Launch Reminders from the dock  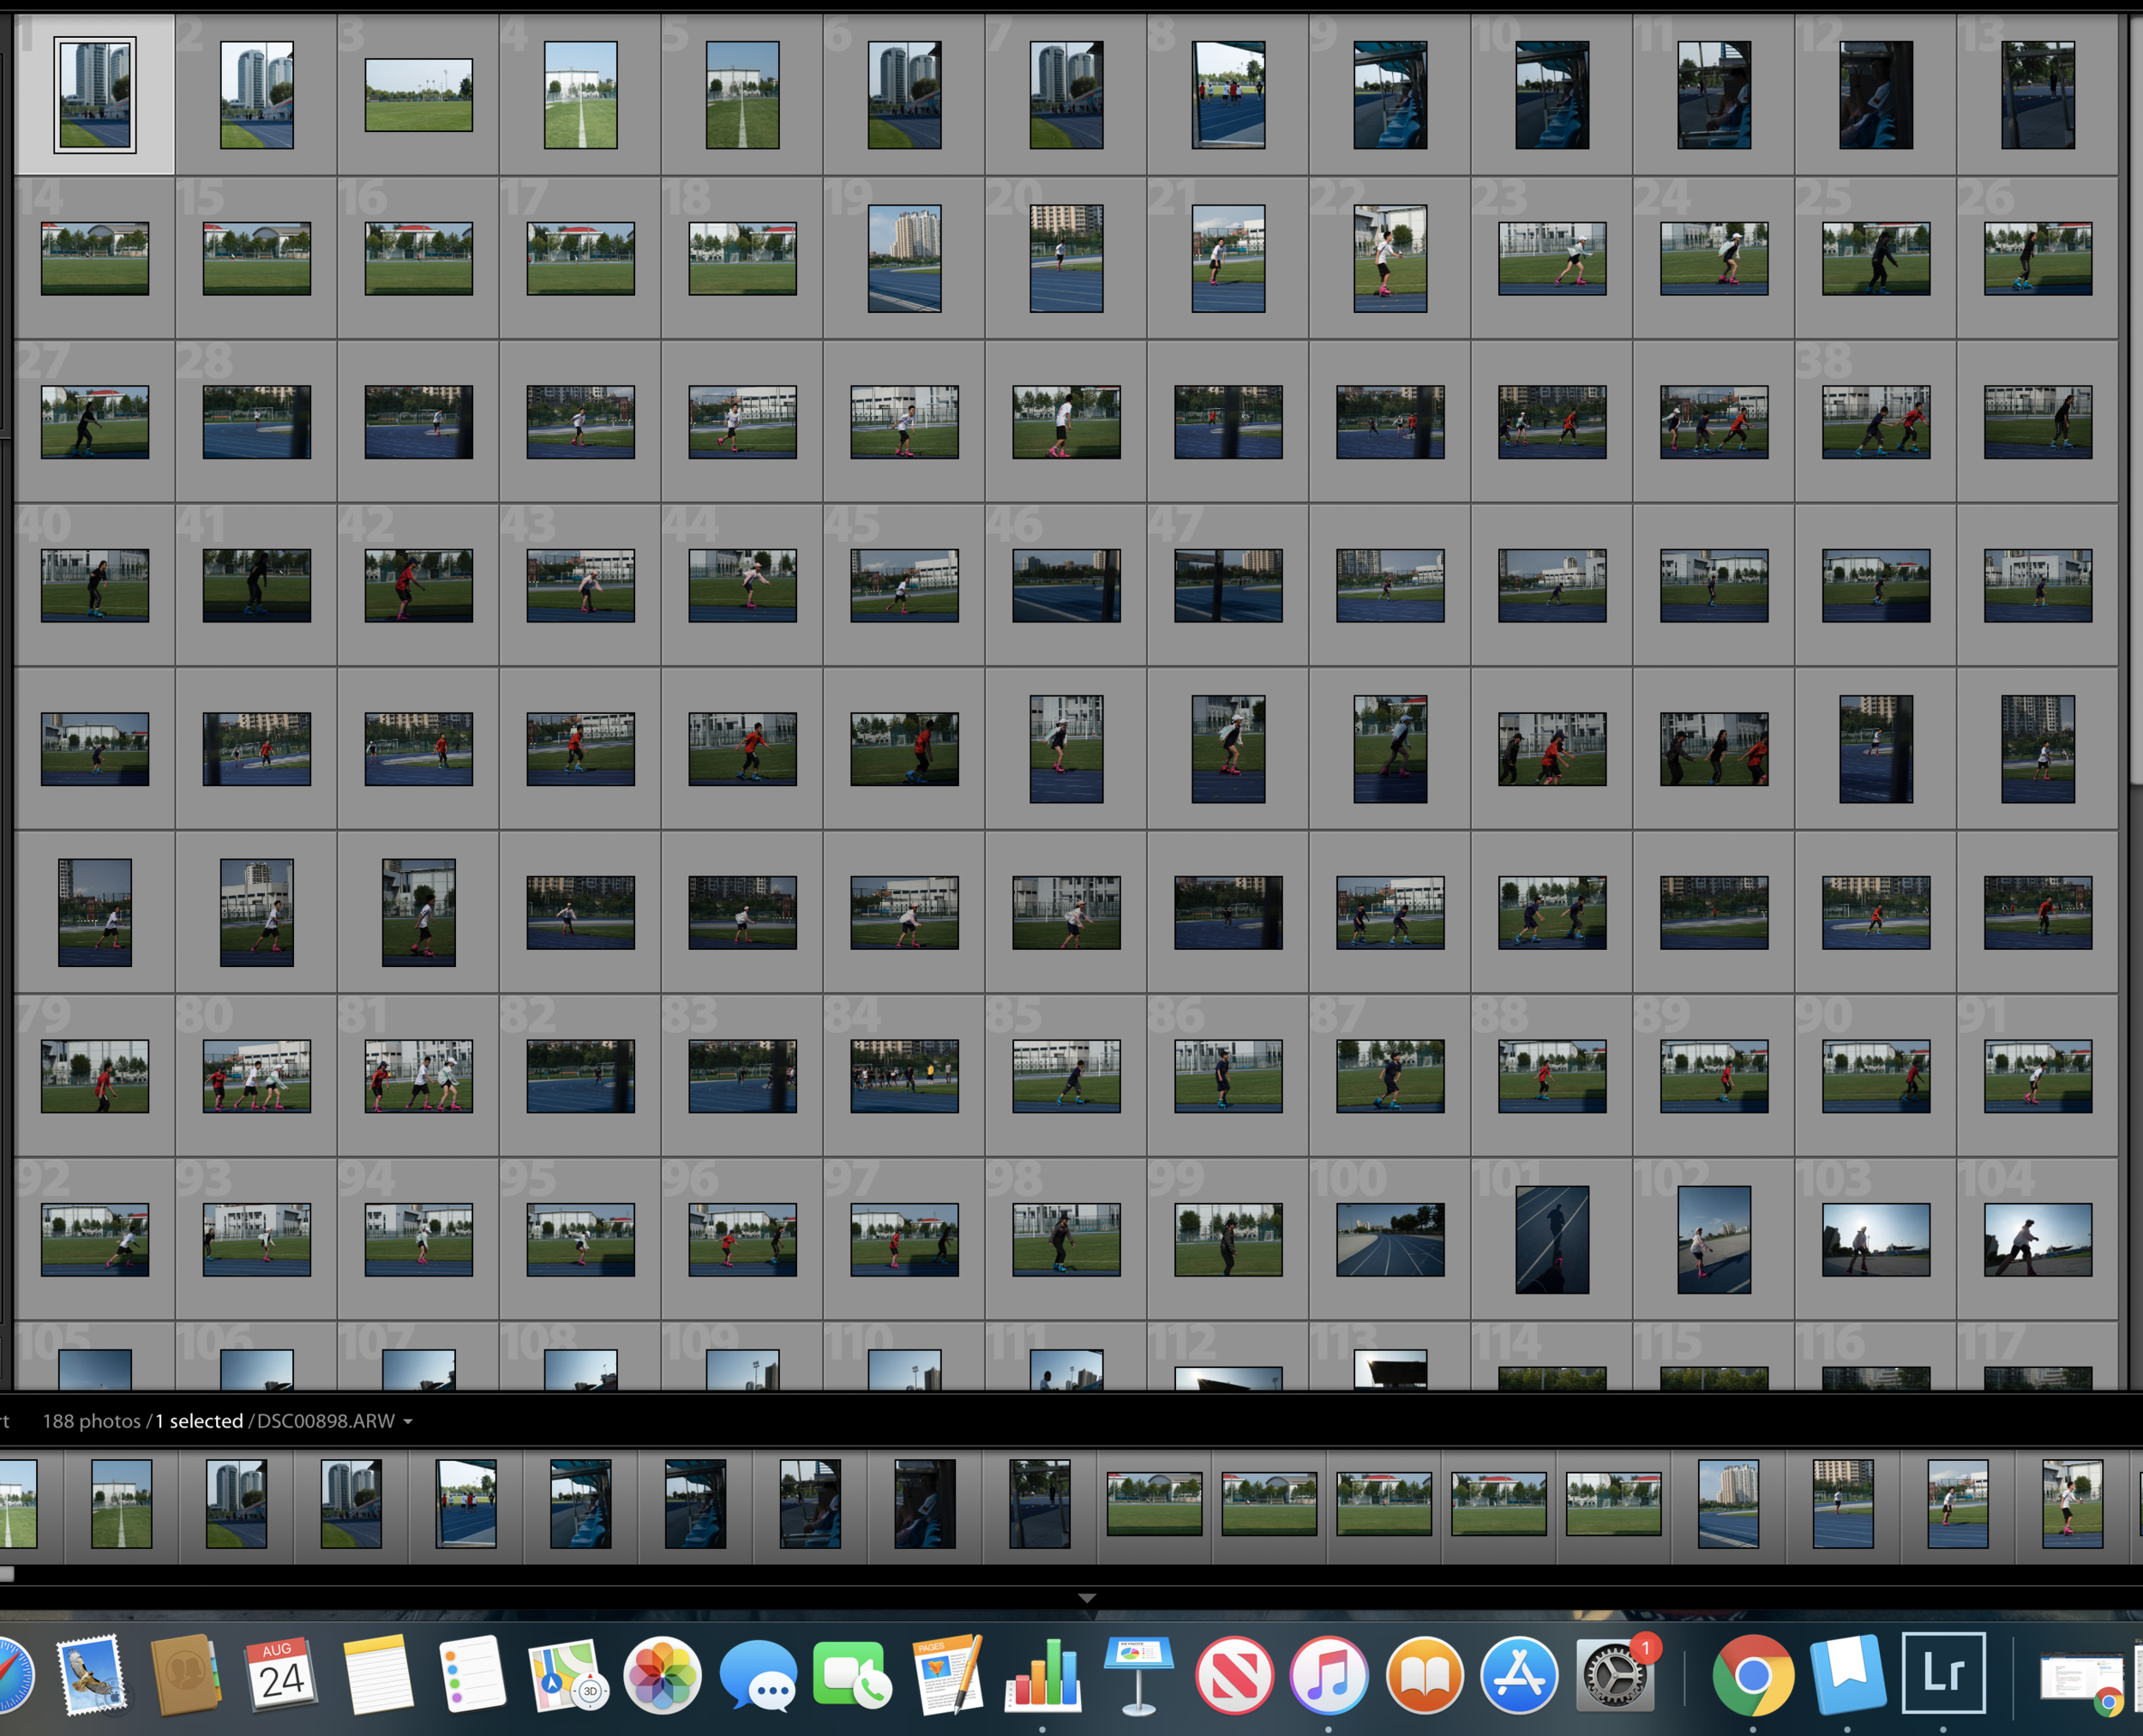click(x=471, y=1674)
